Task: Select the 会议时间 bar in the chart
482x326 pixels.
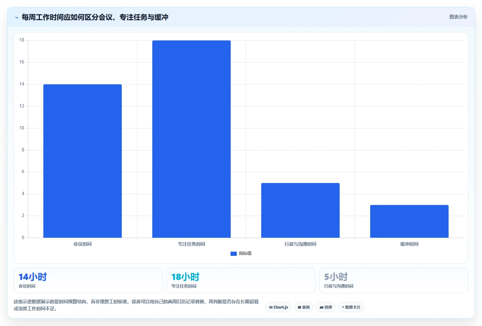Action: [82, 161]
